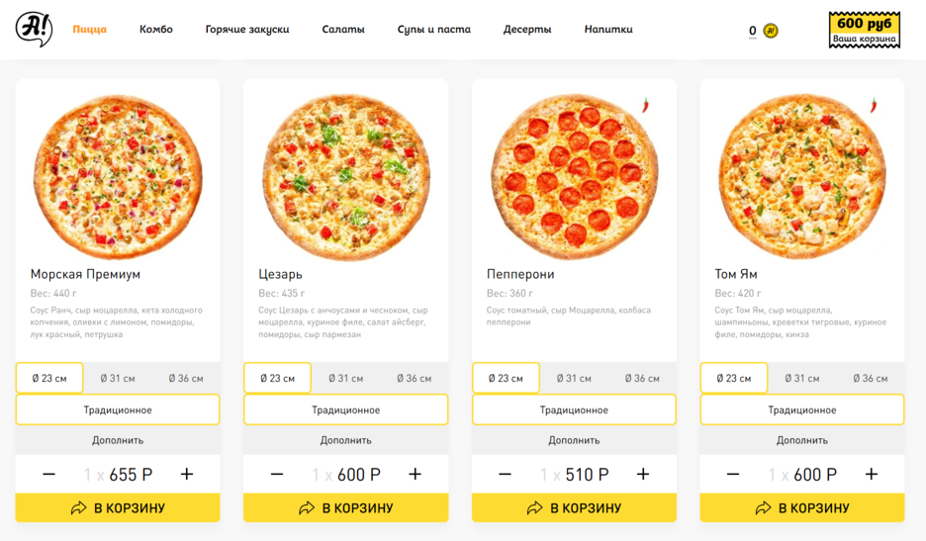The width and height of the screenshot is (926, 541).
Task: Go to Горячие закуски category
Action: click(x=247, y=29)
